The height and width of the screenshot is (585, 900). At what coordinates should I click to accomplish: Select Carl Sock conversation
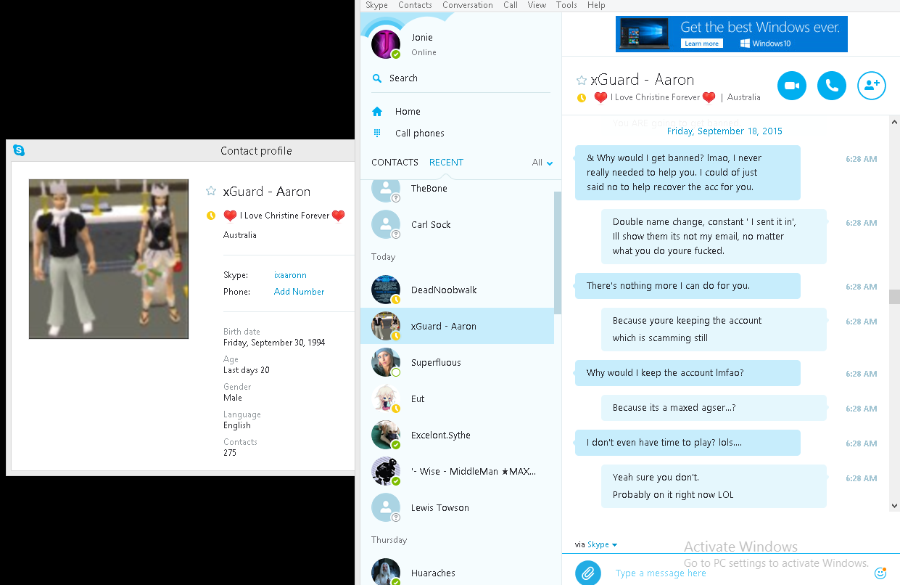pyautogui.click(x=457, y=224)
